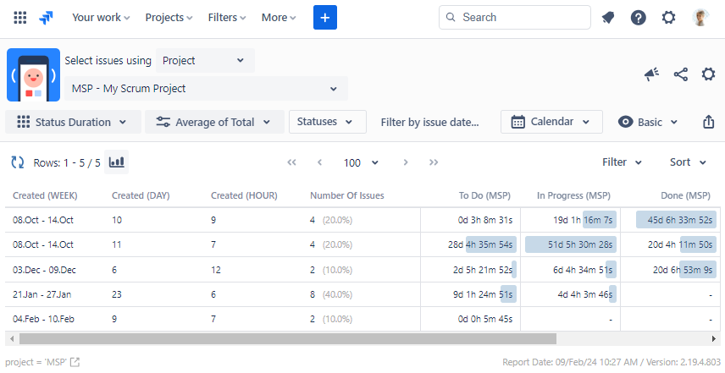Click Rows: 1 - 5 / 5 label
The width and height of the screenshot is (725, 373).
coord(67,163)
